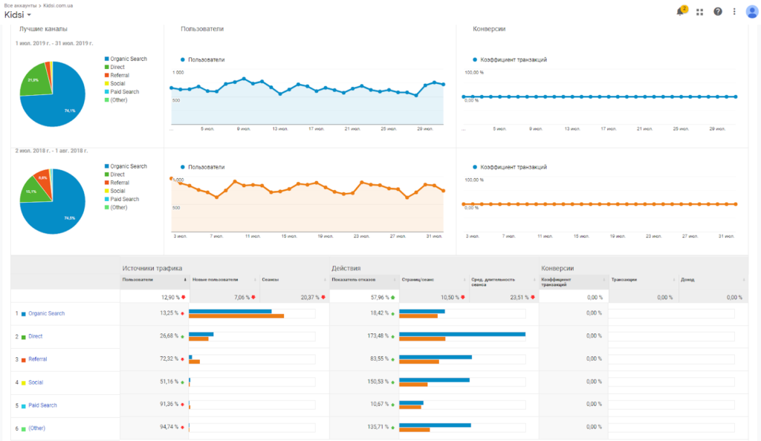Click the help question mark icon

[718, 11]
